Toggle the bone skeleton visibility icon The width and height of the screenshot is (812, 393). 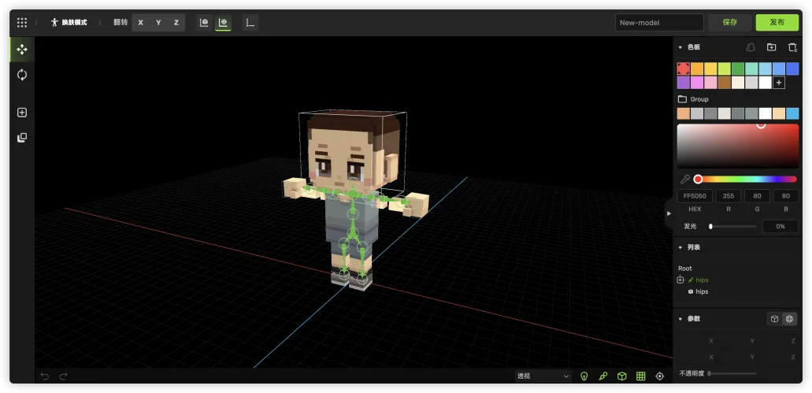pos(603,376)
